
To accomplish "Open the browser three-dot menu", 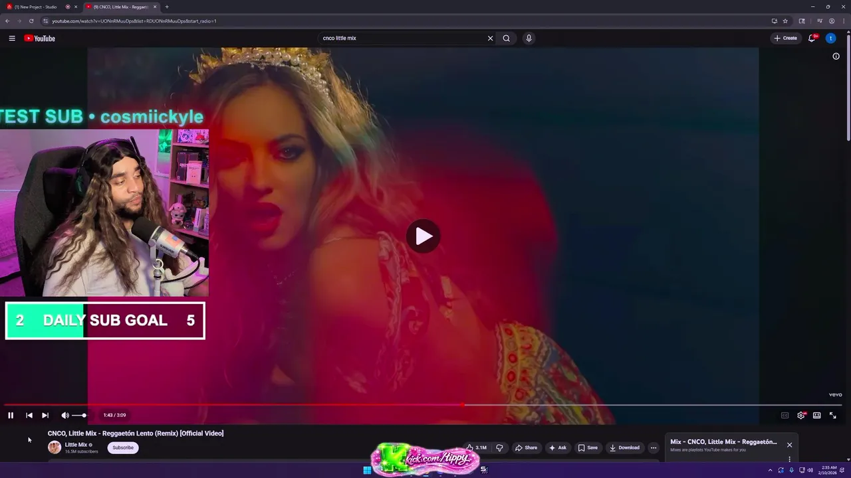I will pyautogui.click(x=843, y=21).
